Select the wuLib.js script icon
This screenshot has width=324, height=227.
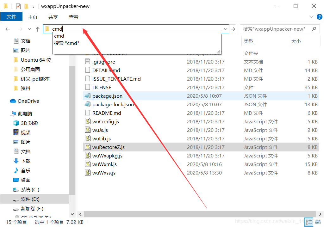click(x=88, y=138)
